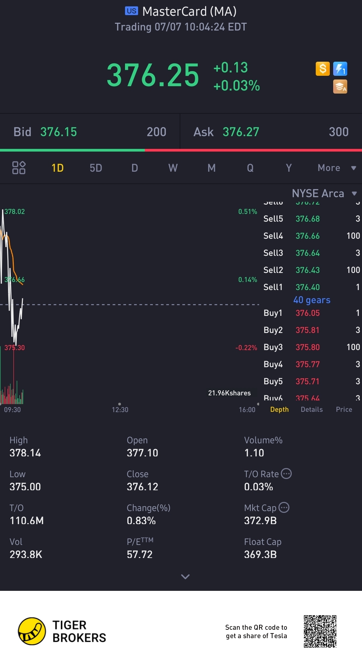
Task: Tap the Mkt Cap info icon
Action: [x=284, y=507]
